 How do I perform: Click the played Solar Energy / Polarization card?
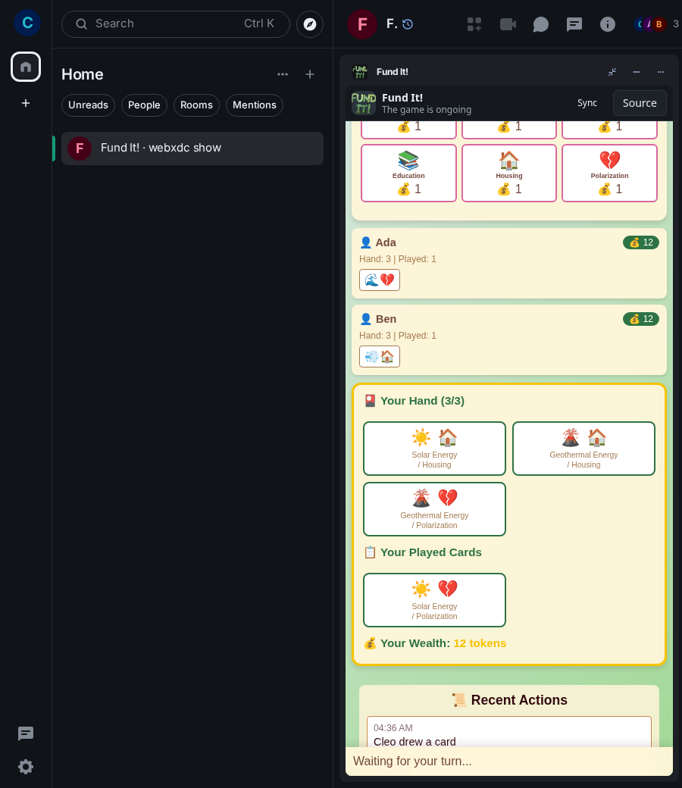435,600
